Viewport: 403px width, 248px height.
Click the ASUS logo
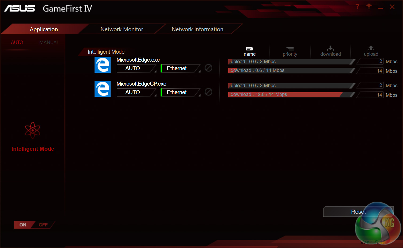tap(19, 9)
